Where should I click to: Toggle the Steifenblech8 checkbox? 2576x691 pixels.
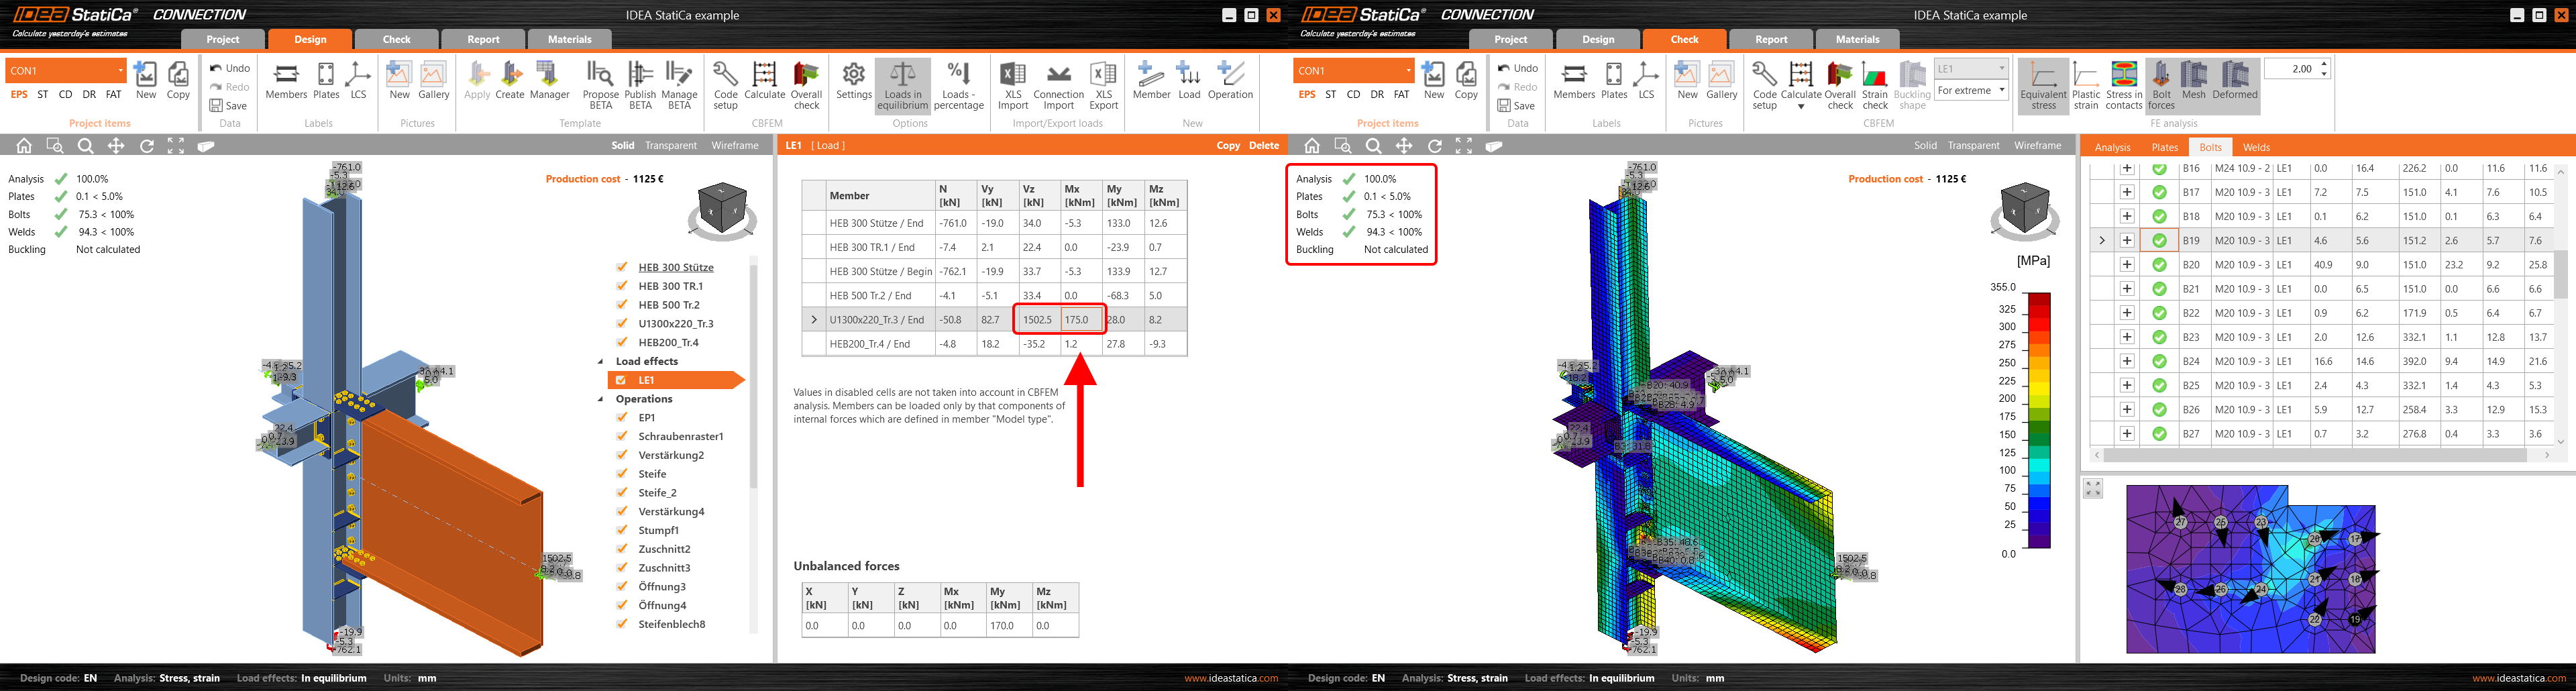coord(622,624)
